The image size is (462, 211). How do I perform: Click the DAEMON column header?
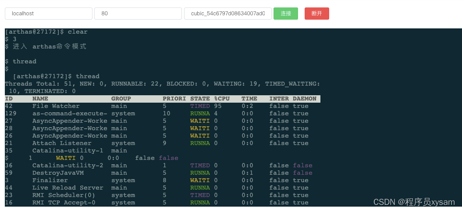pyautogui.click(x=305, y=99)
